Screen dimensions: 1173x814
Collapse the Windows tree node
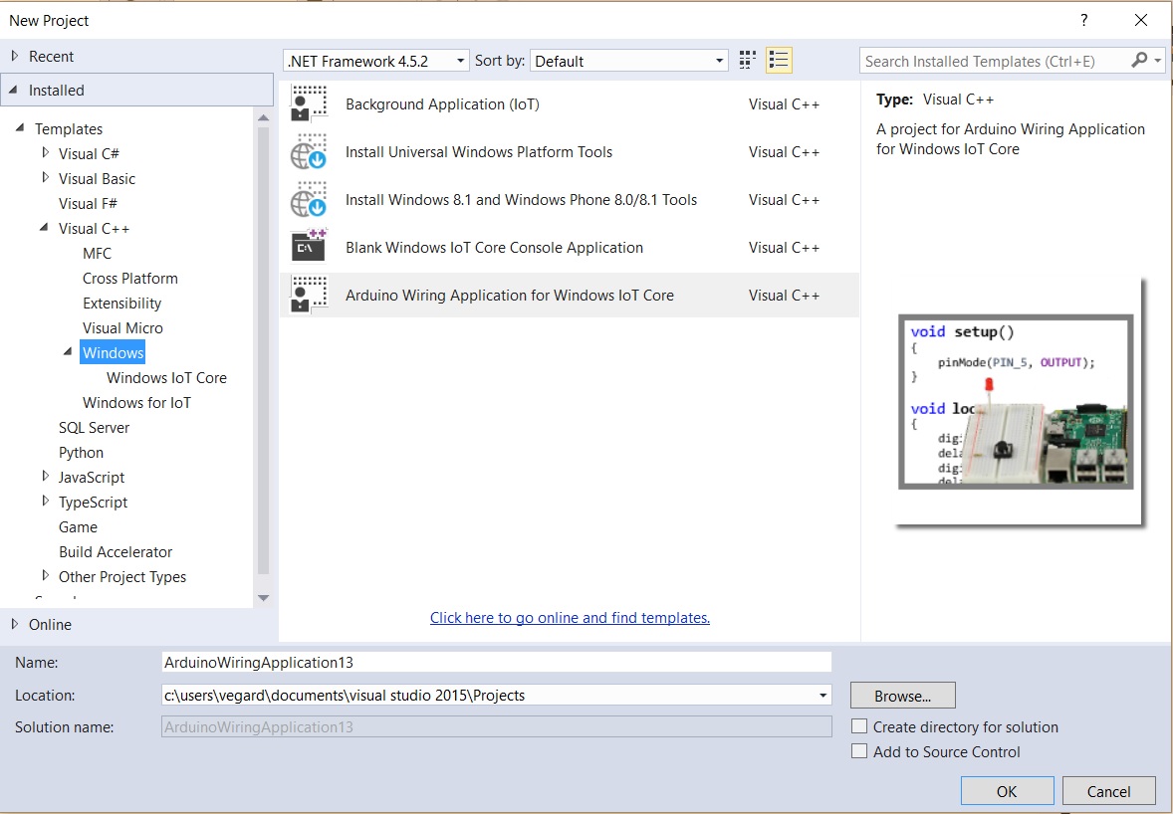[68, 352]
